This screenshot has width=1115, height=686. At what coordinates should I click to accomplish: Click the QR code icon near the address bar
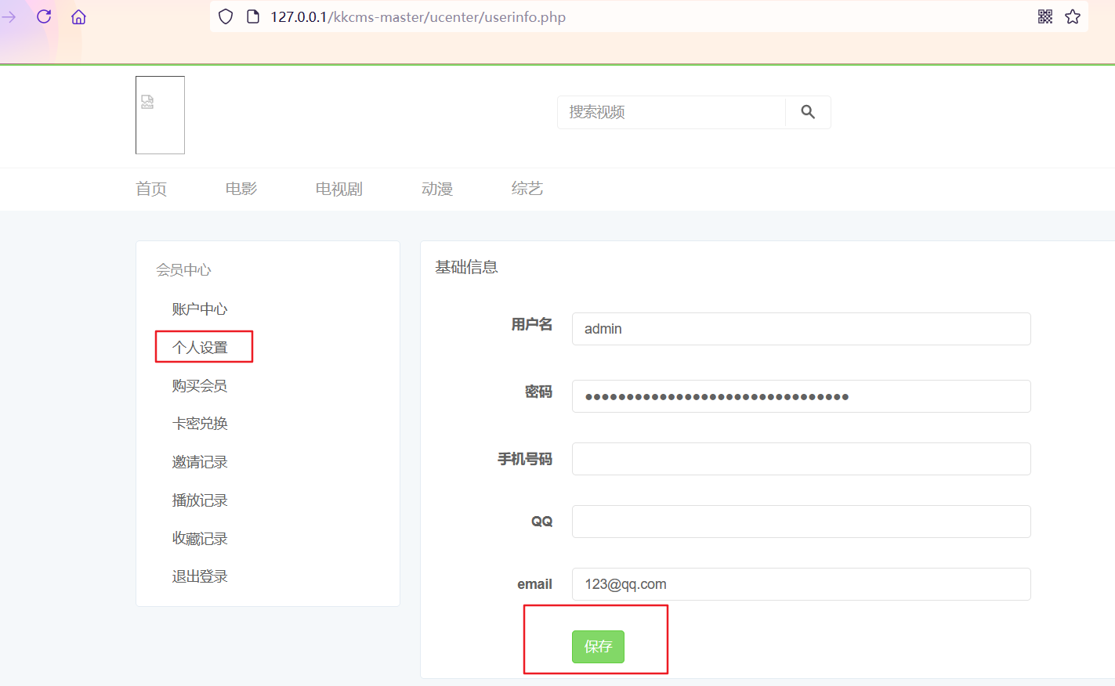tap(1045, 16)
